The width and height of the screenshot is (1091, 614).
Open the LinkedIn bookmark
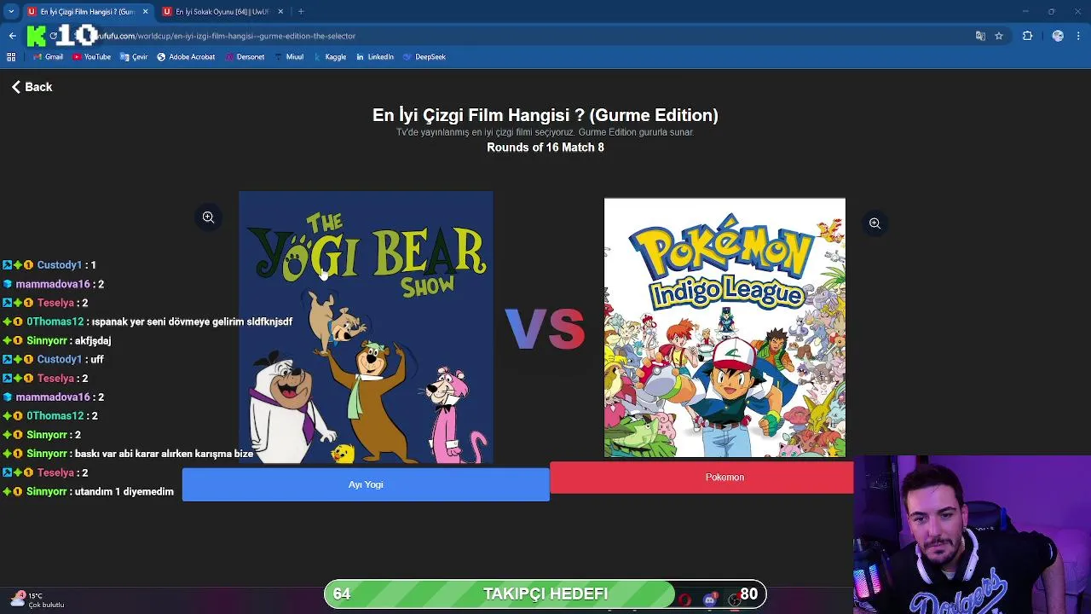[x=375, y=57]
